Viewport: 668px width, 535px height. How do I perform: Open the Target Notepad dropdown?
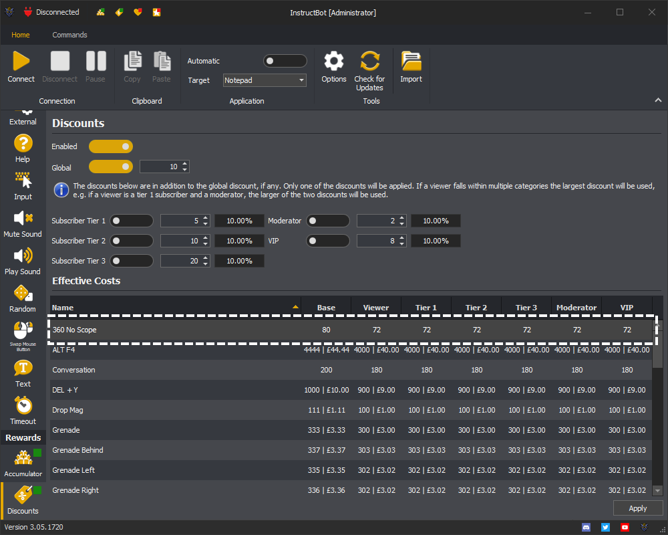point(265,80)
